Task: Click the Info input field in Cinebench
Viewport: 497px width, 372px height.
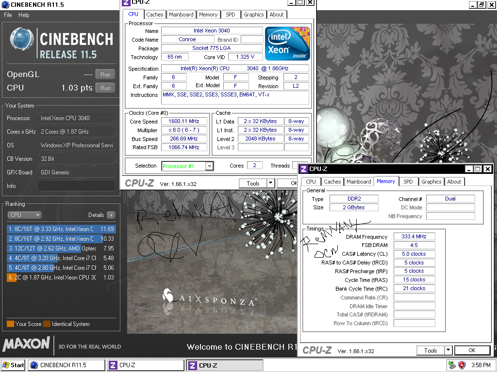Action: [76, 186]
